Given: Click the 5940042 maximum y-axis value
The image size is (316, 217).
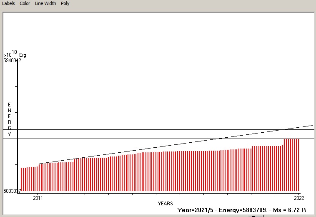Looking at the screenshot, I should 12,61.
